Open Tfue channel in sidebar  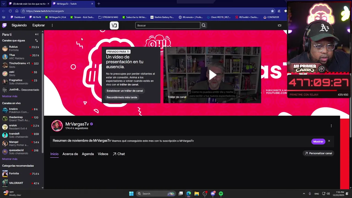click(21, 57)
